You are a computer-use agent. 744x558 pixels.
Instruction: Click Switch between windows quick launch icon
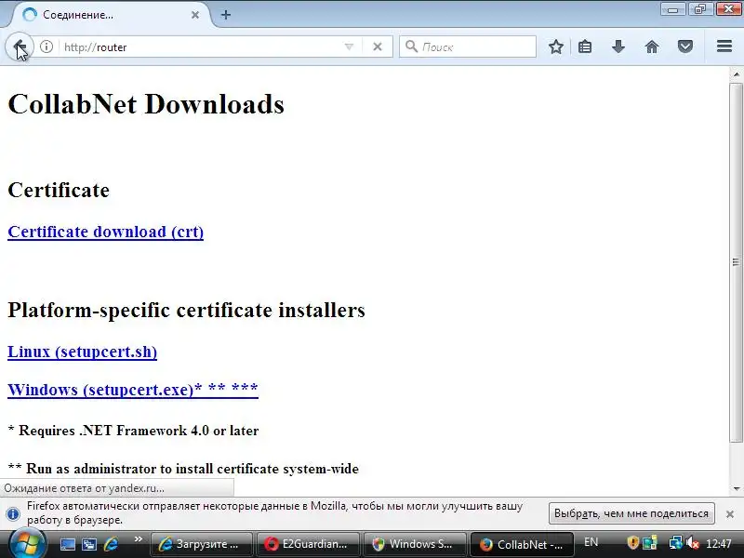(x=89, y=544)
